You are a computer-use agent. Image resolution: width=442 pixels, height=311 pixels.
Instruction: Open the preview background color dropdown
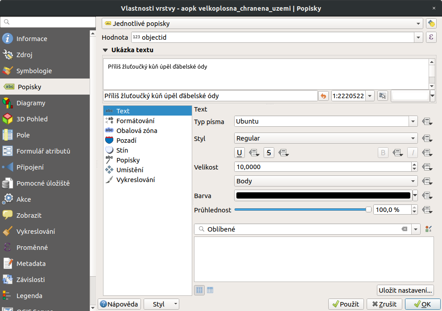pyautogui.click(x=433, y=96)
